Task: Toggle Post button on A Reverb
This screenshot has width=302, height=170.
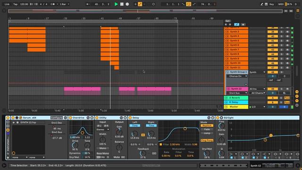Action: click(x=287, y=98)
